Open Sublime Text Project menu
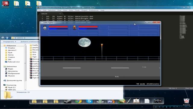The image size is (193, 109). click(x=84, y=10)
